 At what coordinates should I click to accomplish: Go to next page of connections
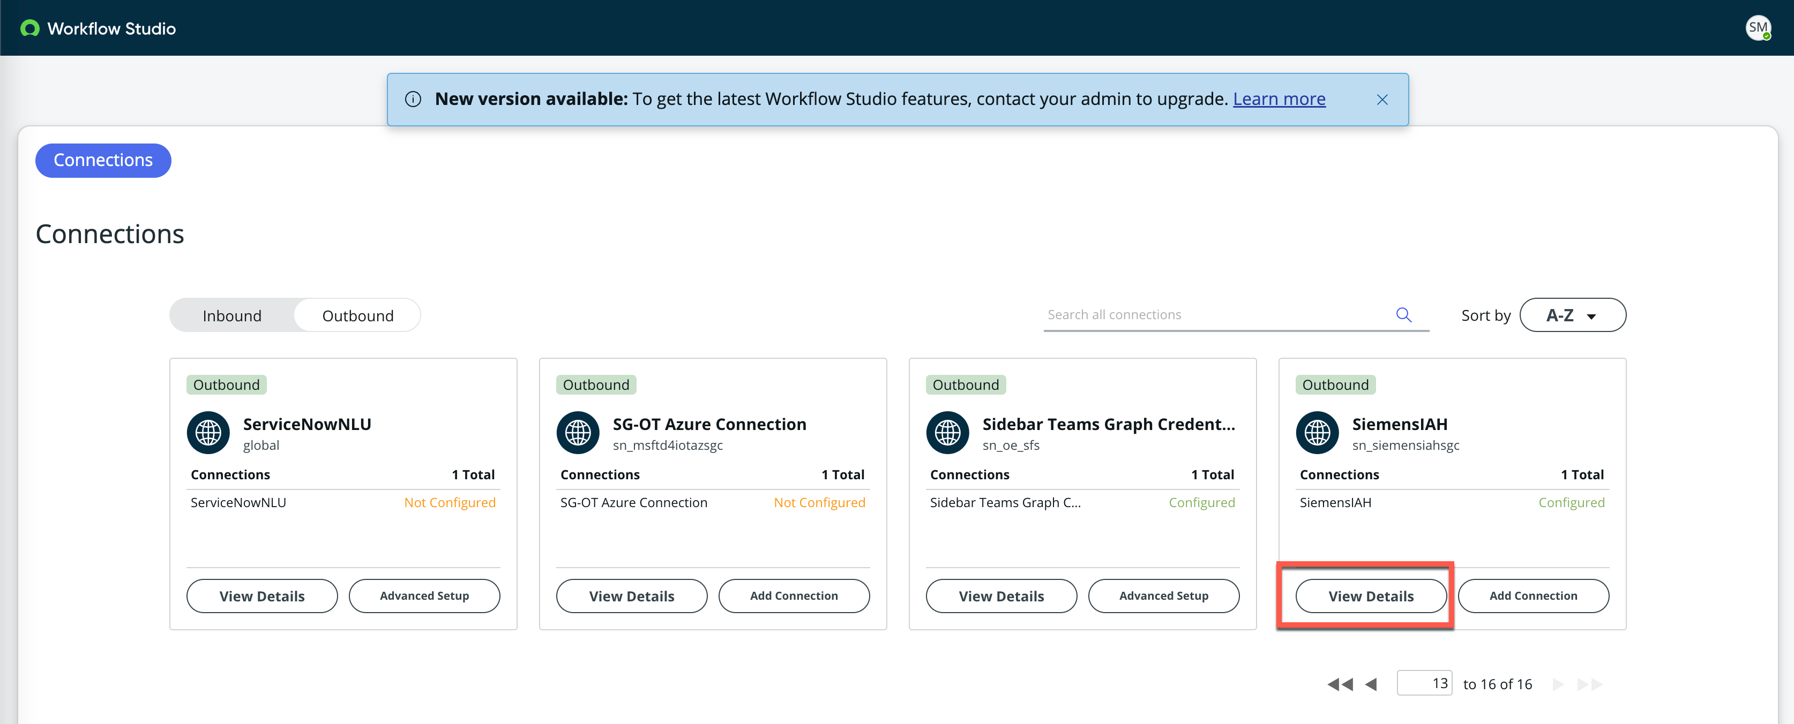point(1558,684)
